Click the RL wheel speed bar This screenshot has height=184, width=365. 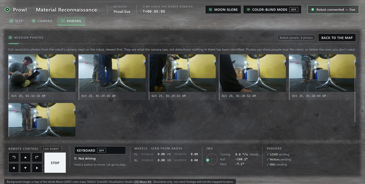pos(147,160)
